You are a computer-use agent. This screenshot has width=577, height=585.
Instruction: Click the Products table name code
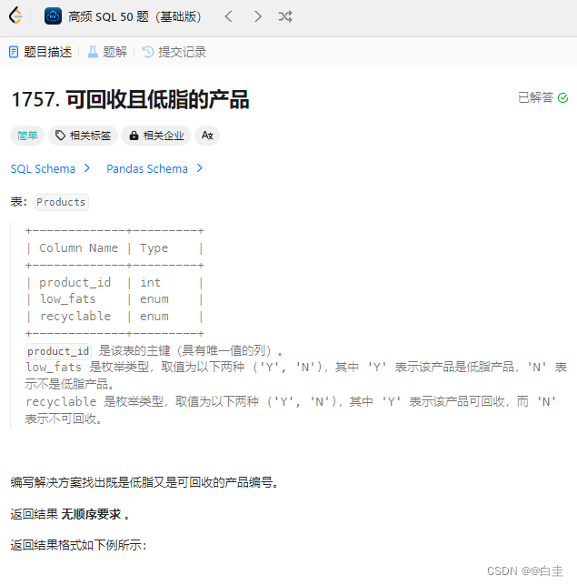[62, 202]
